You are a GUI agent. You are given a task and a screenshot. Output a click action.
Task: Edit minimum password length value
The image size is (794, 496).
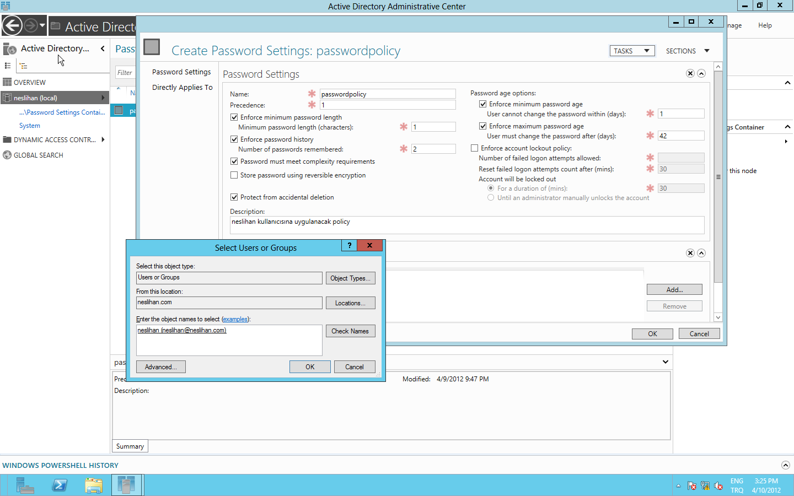433,127
